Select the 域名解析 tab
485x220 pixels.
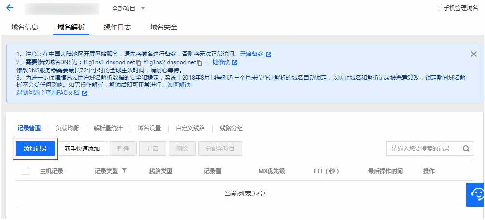point(71,27)
